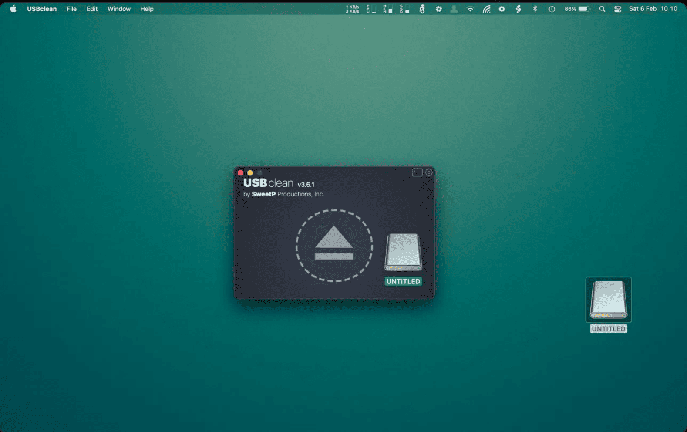The height and width of the screenshot is (432, 687).
Task: Click the SweetP Productions, Inc. credit text
Action: (x=283, y=194)
